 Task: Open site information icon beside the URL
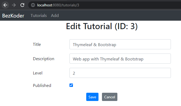[33, 5]
